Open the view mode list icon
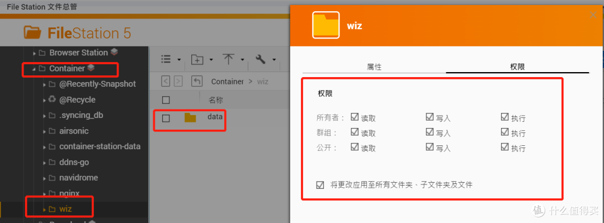Screen dimensions: 604x223 (x=166, y=59)
